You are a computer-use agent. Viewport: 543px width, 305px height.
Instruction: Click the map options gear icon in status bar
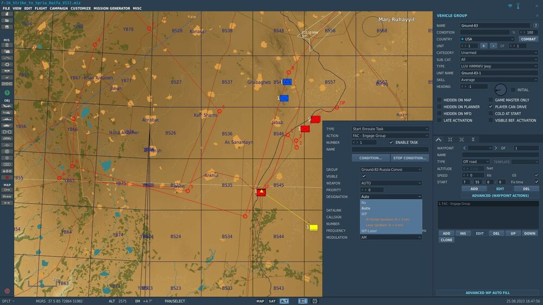click(x=315, y=301)
